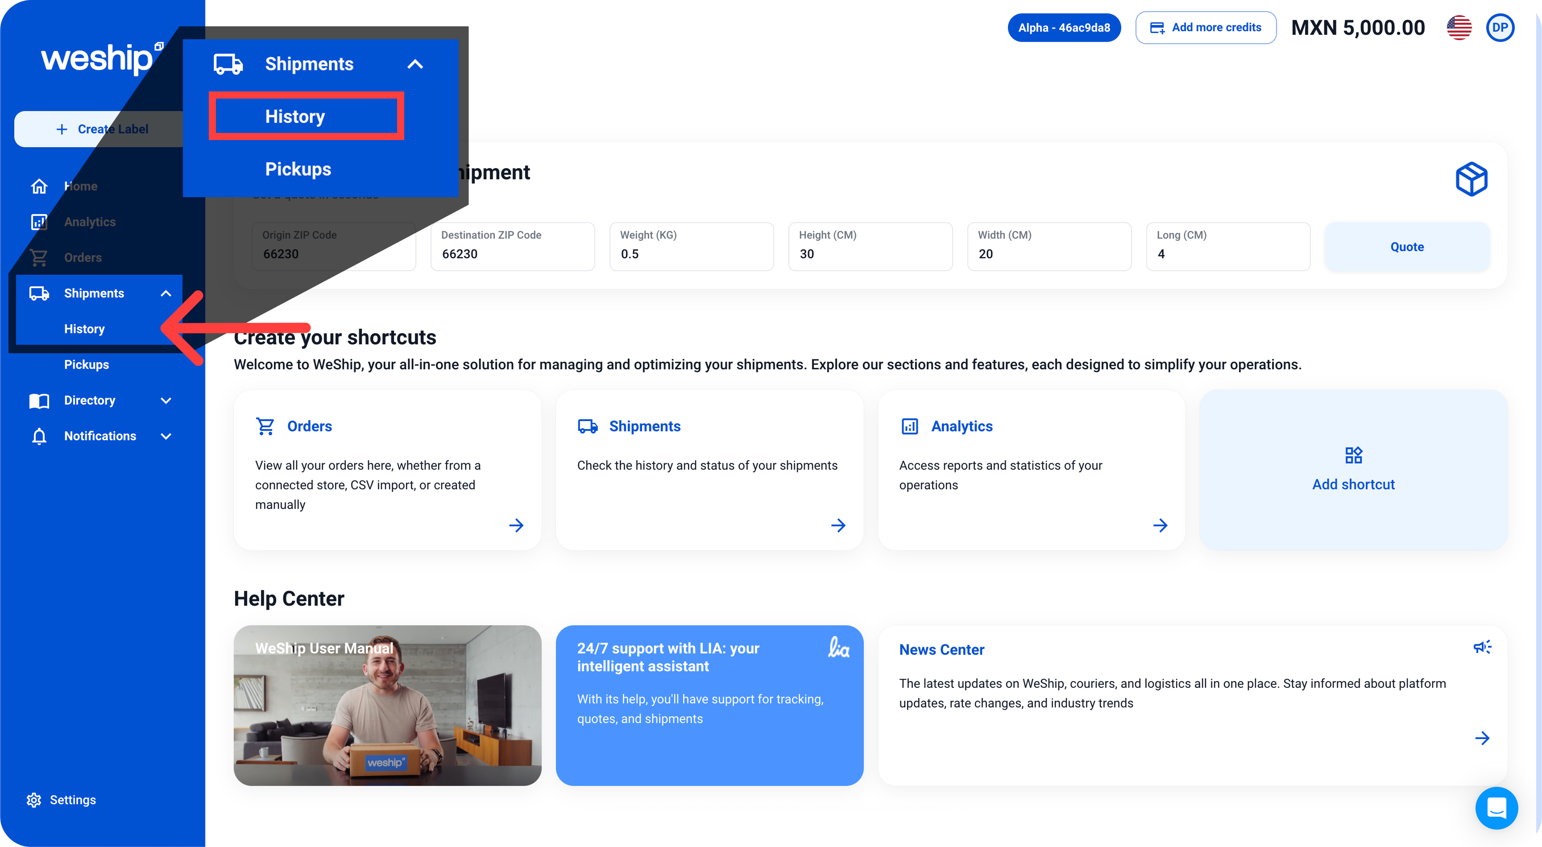The width and height of the screenshot is (1542, 847).
Task: Select Pickups under Shipments in sidebar
Action: click(87, 364)
